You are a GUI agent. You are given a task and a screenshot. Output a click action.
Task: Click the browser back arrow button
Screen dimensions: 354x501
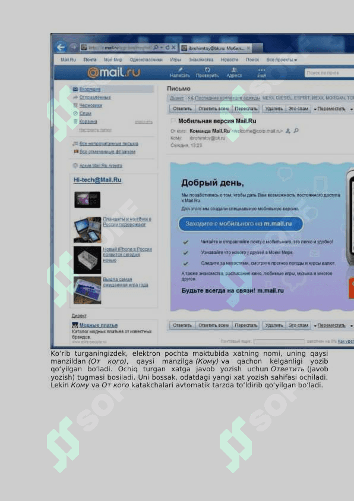61,48
